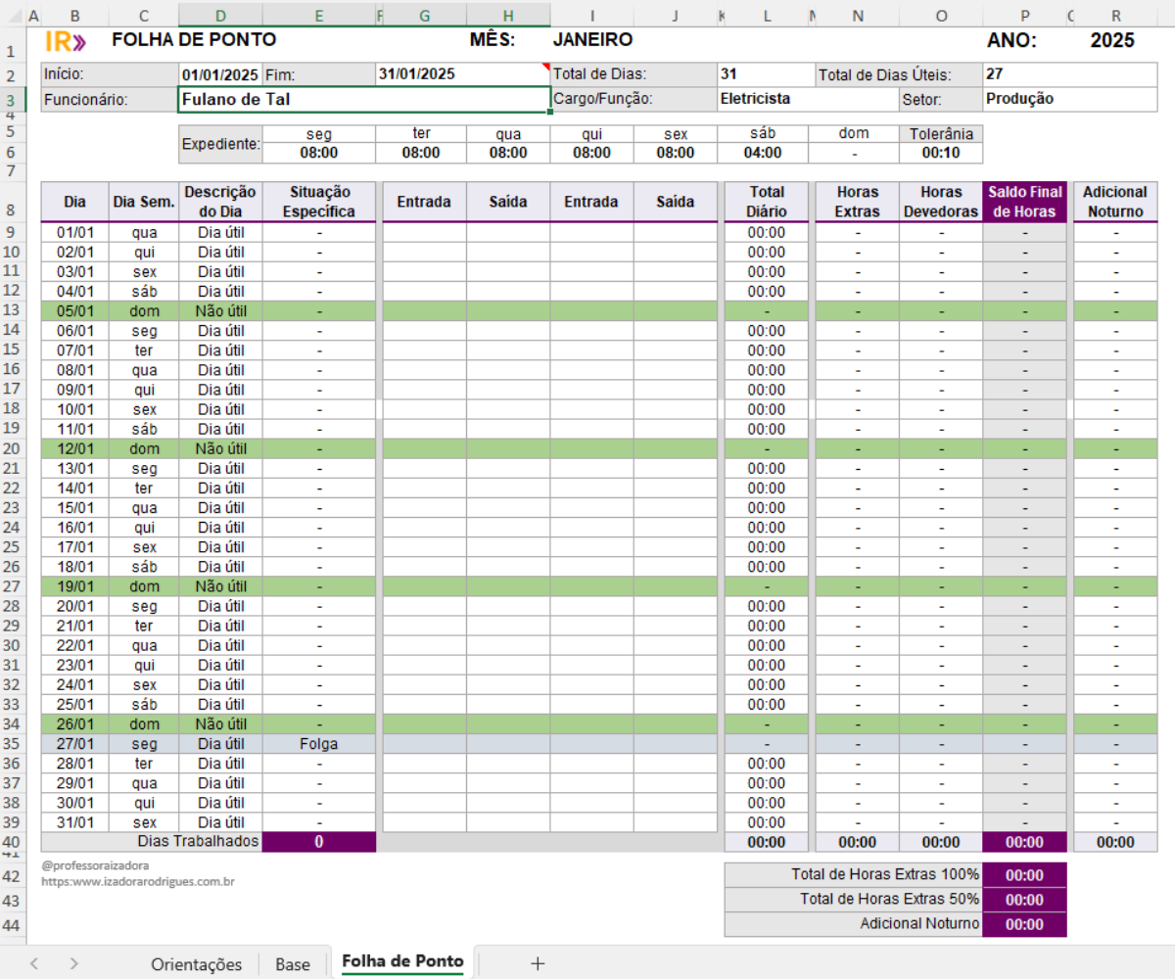Select the sáb expediente 04:00 cell
Viewport: 1175px width, 979px height.
tap(763, 153)
